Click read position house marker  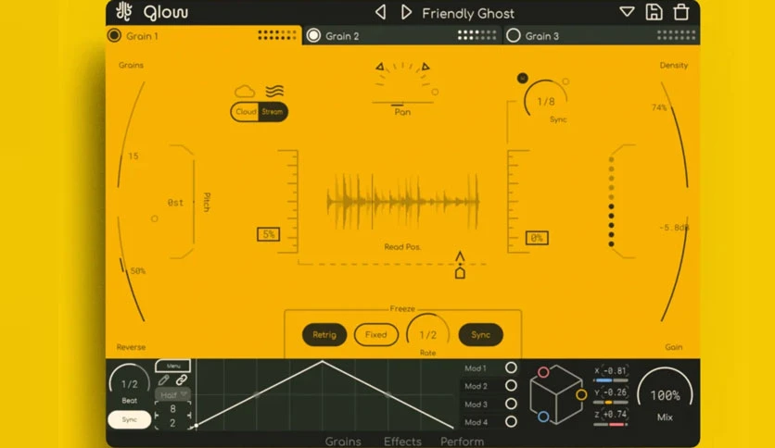pyautogui.click(x=460, y=273)
